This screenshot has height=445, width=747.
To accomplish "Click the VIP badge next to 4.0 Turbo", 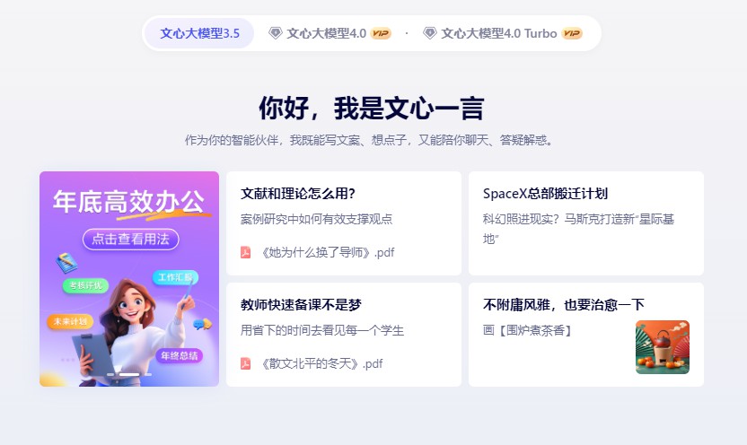I will pos(572,33).
